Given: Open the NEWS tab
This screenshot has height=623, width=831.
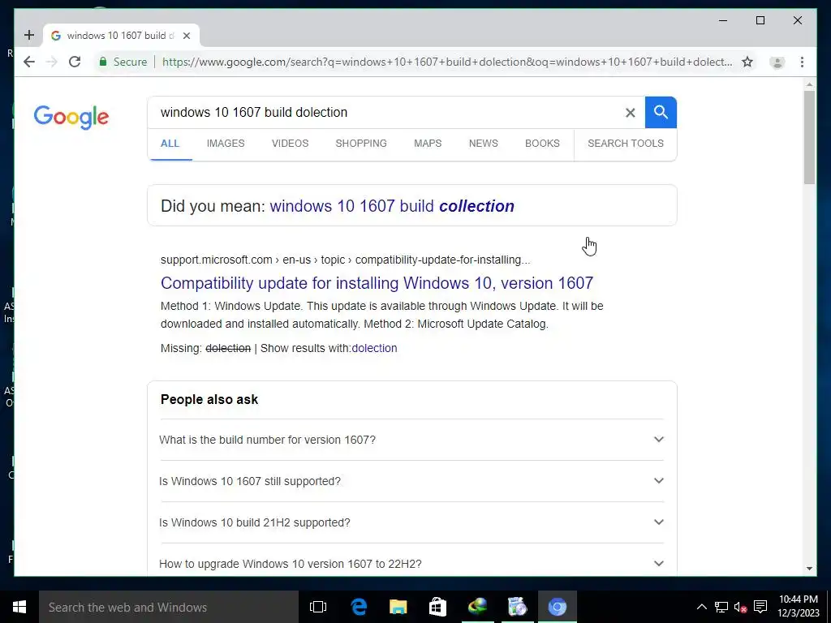Looking at the screenshot, I should 484,144.
